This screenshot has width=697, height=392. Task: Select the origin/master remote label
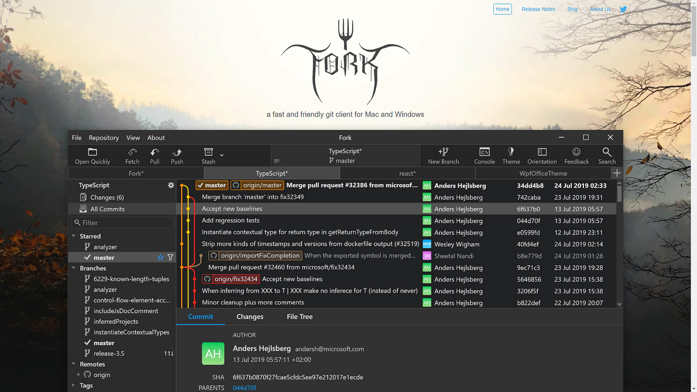(x=257, y=185)
